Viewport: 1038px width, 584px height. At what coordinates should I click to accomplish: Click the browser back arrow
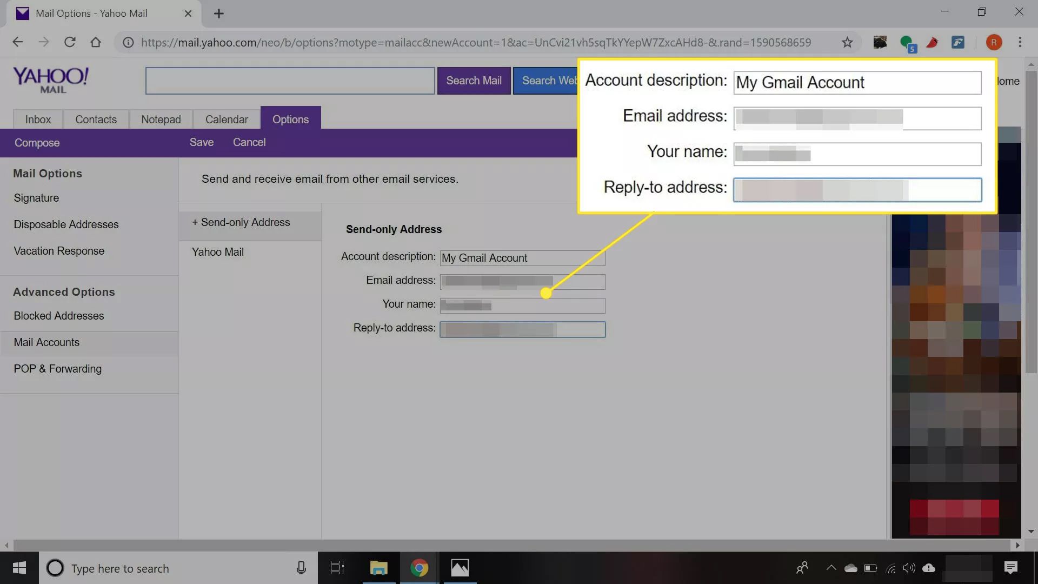[x=18, y=42]
